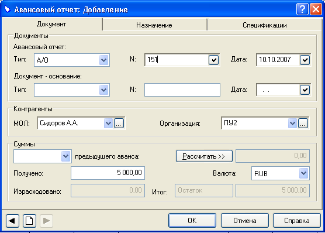Switch to the Документ tab
Screen dimensions: 325x233
pos(51,24)
